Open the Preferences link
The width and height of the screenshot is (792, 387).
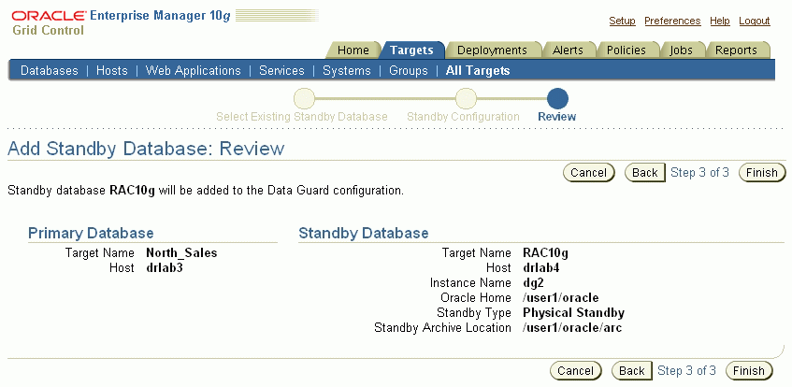tap(672, 21)
